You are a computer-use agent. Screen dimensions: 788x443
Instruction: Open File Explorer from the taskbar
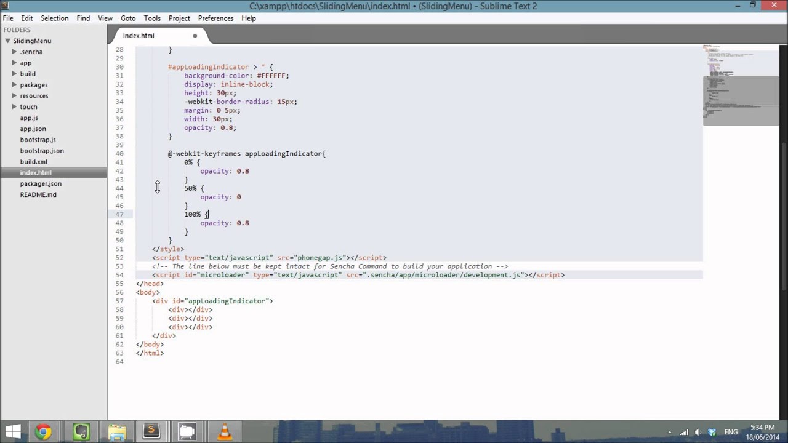[x=117, y=432]
